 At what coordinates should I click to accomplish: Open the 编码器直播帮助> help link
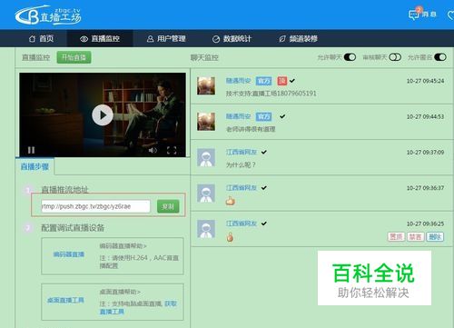[123, 246]
